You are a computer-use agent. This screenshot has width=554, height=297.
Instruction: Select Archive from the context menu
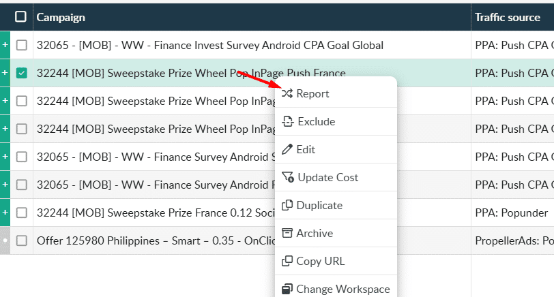coord(315,234)
